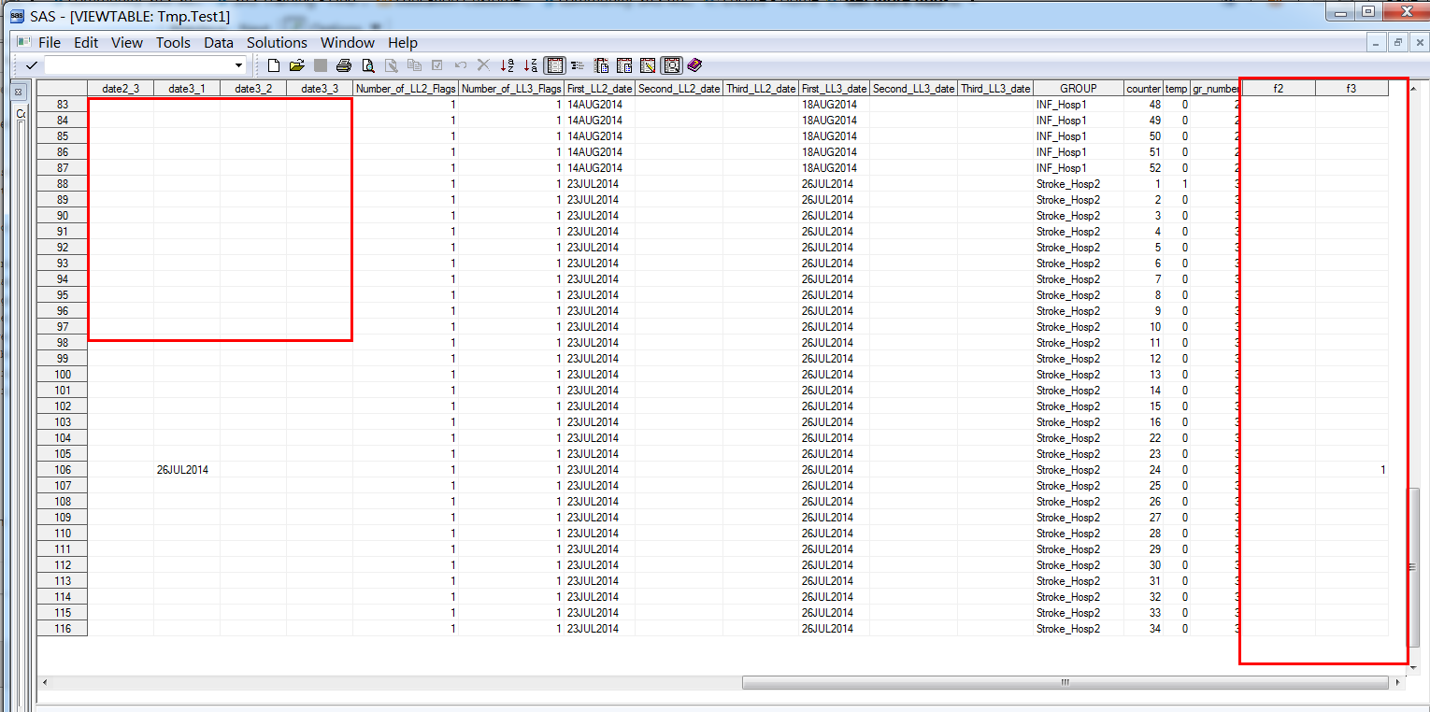Open the Solutions menu
1430x712 pixels.
[x=277, y=43]
